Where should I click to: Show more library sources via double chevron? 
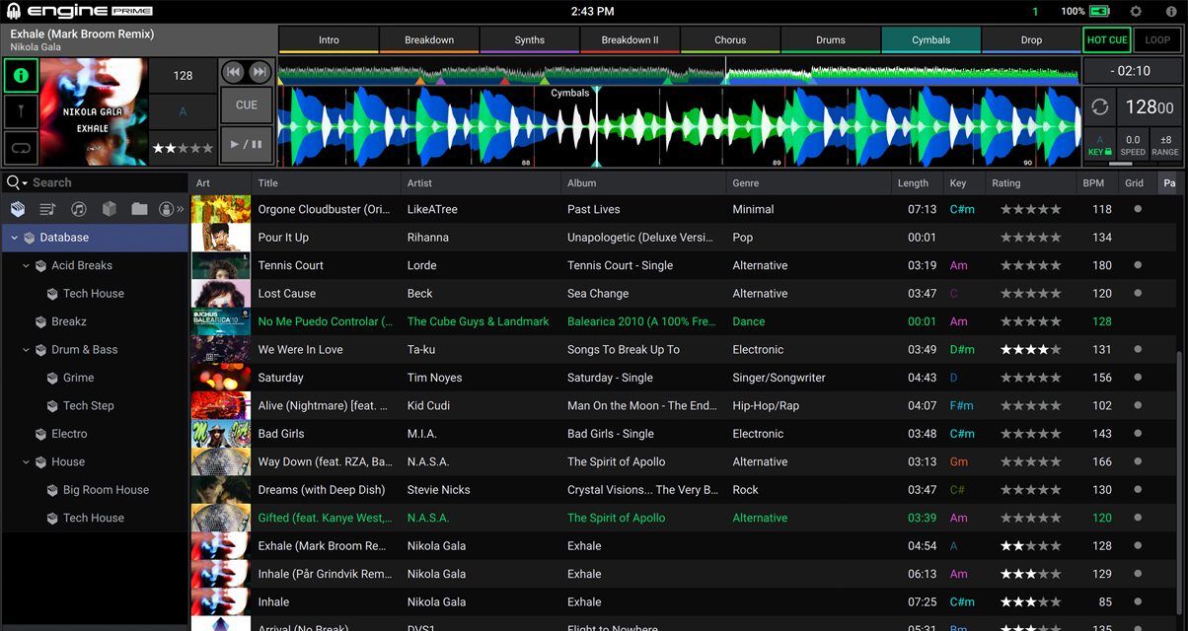[181, 209]
